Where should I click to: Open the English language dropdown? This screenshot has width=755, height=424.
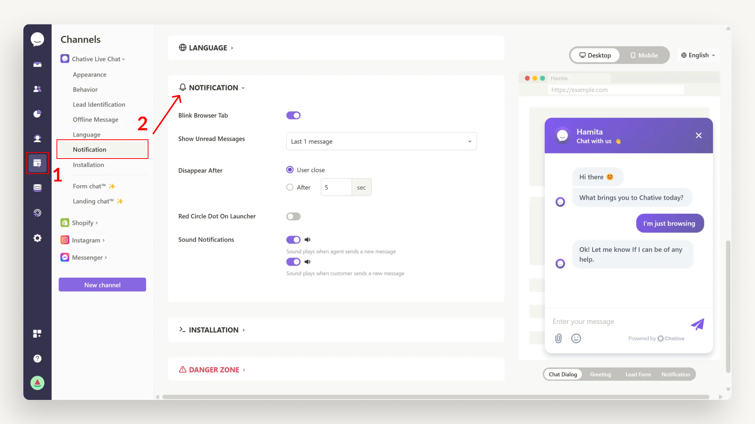coord(698,55)
